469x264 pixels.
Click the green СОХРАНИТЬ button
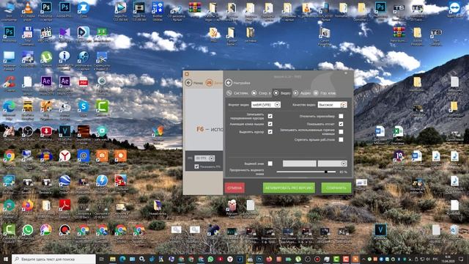pyautogui.click(x=336, y=188)
